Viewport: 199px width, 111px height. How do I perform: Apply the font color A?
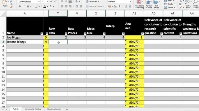(51, 6)
